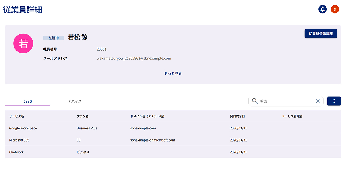Click the 従業員情報編集 button
Screen dimensions: 347x173
point(321,34)
